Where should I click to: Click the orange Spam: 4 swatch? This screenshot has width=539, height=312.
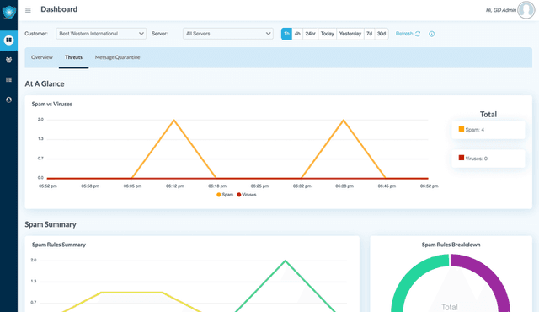(462, 129)
